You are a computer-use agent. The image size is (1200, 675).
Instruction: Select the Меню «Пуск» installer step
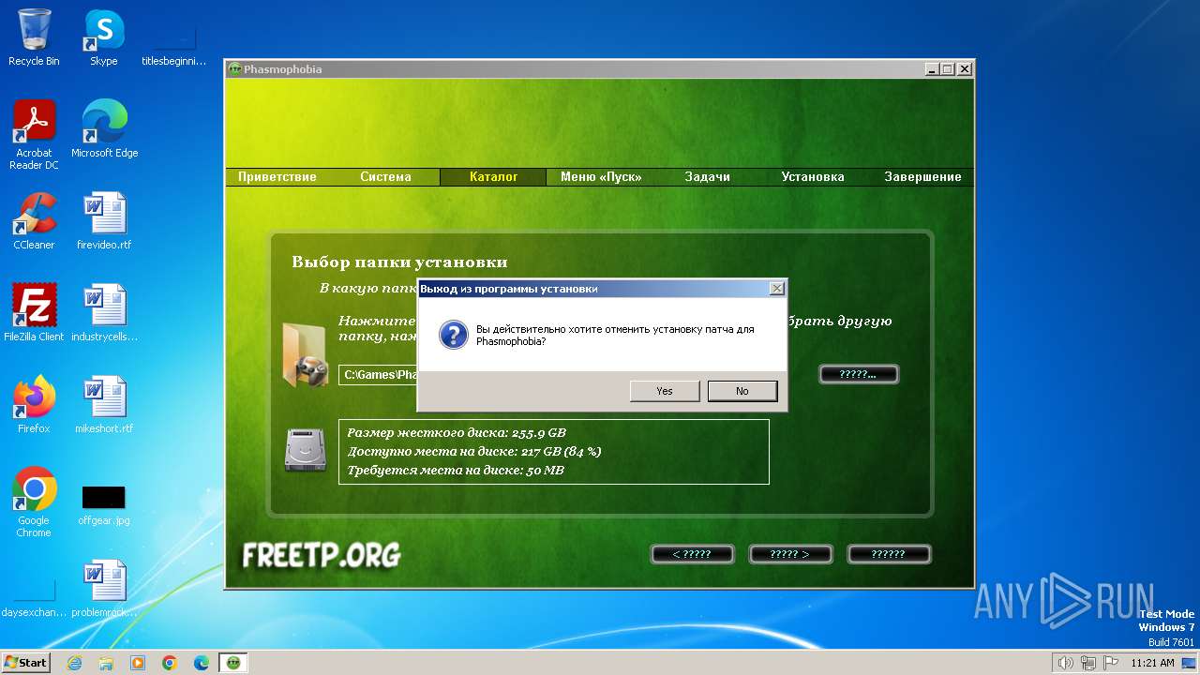601,177
